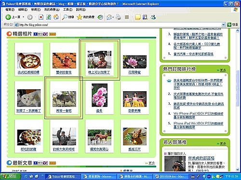241x180 pixels.
Task: Click the Stop loading red X icon
Action: [41, 17]
